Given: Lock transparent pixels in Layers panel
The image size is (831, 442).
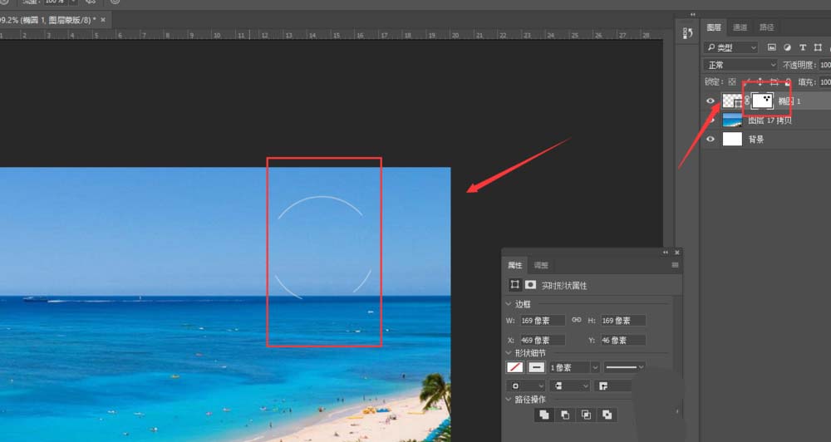Looking at the screenshot, I should pyautogui.click(x=732, y=82).
